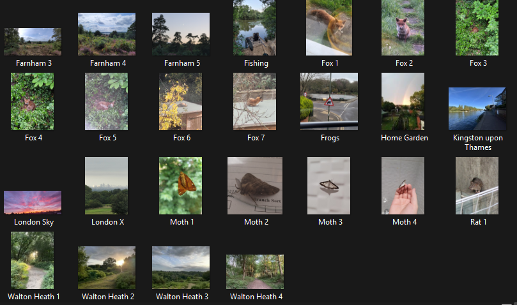Select the Farnham 4 heather field thumbnail
This screenshot has height=305, width=517.
(x=107, y=34)
